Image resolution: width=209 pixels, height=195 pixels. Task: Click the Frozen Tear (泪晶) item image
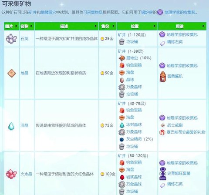tap(11, 126)
